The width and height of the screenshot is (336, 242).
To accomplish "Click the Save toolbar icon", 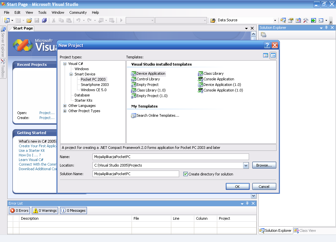I will tap(37, 20).
